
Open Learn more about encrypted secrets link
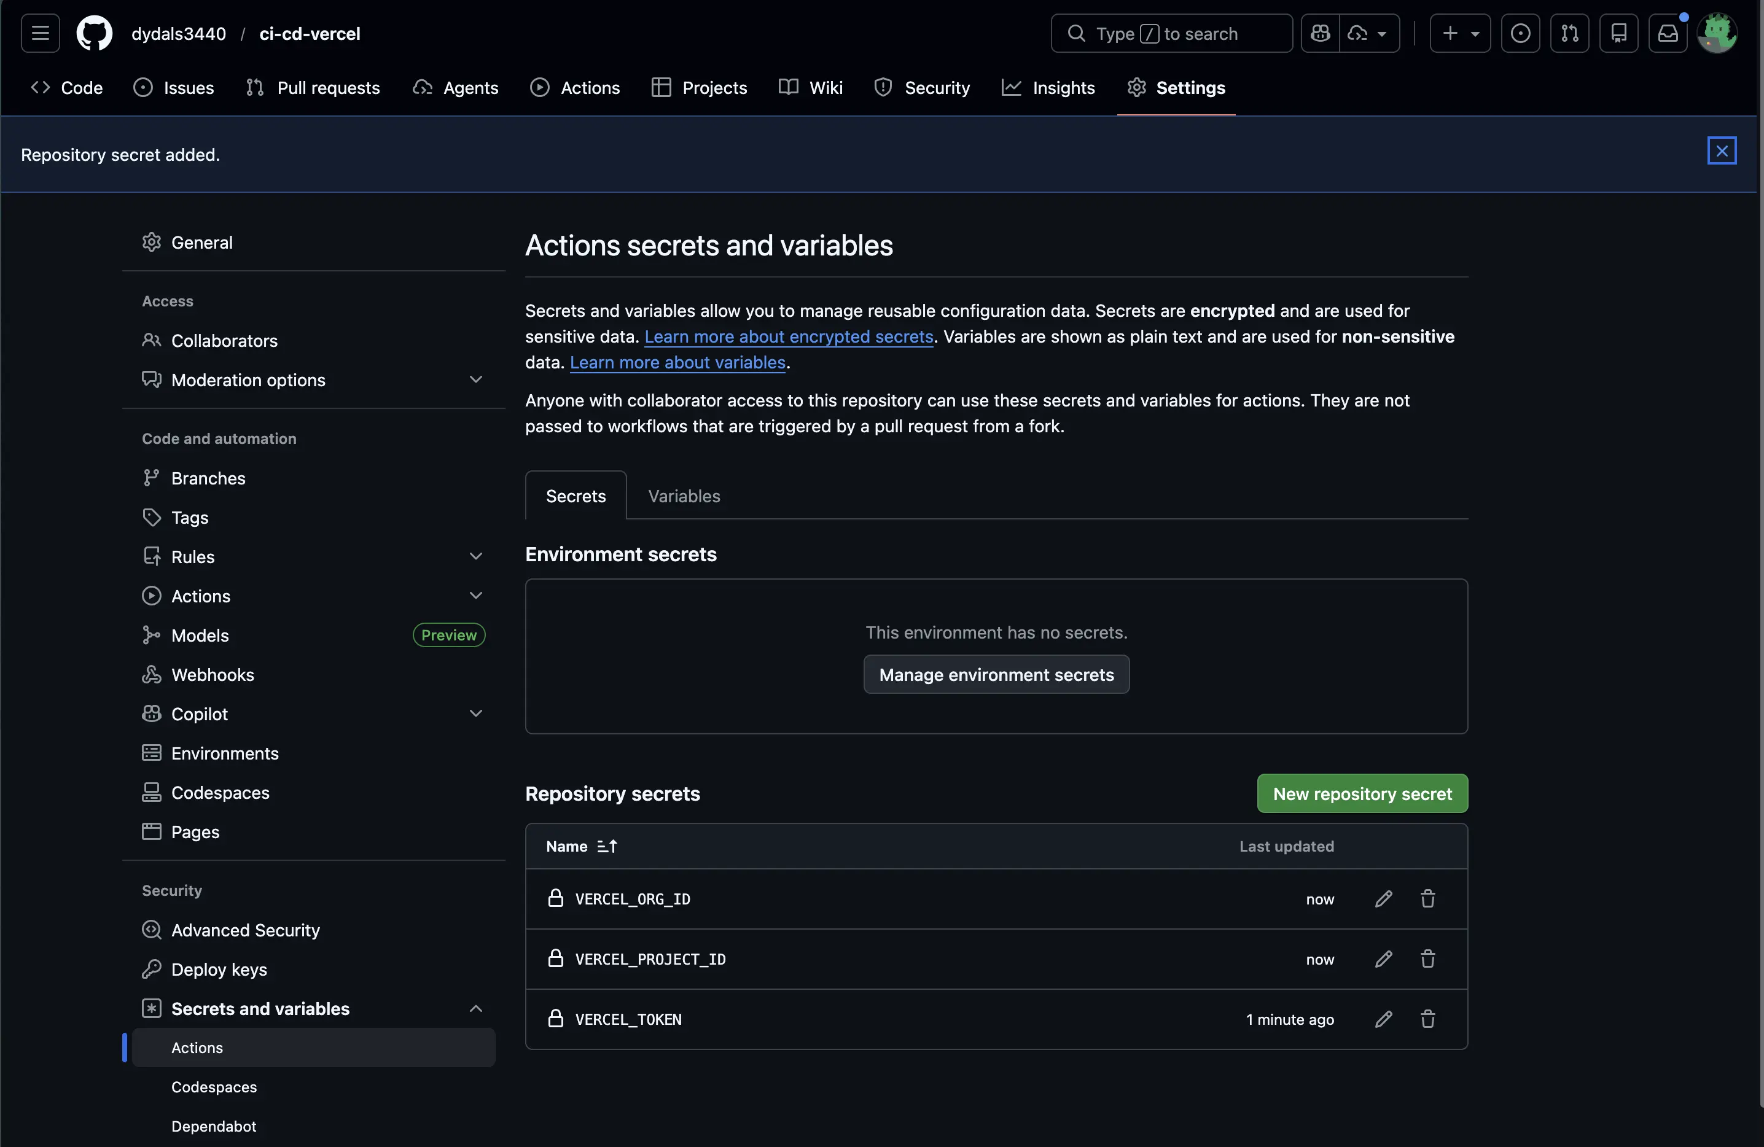pyautogui.click(x=788, y=336)
